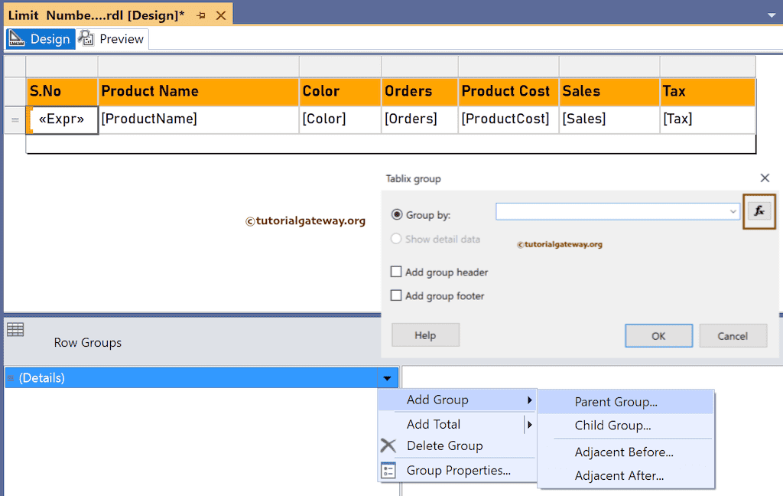Open Group Properties... from context menu

point(456,471)
